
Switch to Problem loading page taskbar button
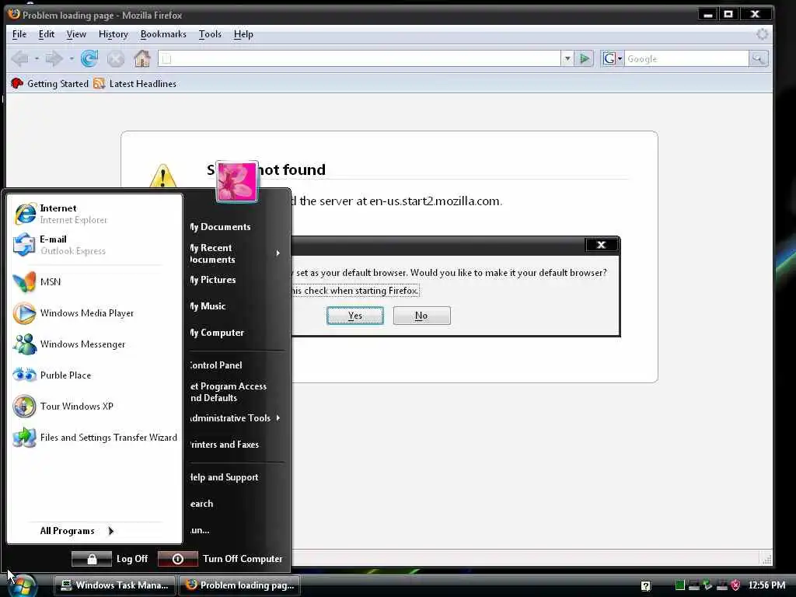click(x=239, y=585)
